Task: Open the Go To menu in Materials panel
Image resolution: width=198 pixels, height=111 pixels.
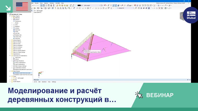Action: (x=35, y=82)
